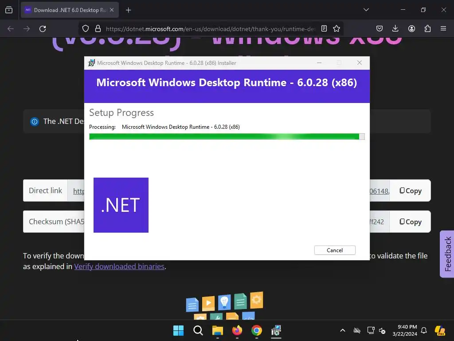The height and width of the screenshot is (341, 454).
Task: Click the Setup Progress green progress bar
Action: pyautogui.click(x=227, y=137)
